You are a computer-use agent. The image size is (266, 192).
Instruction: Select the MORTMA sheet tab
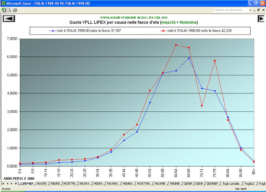coord(144,183)
